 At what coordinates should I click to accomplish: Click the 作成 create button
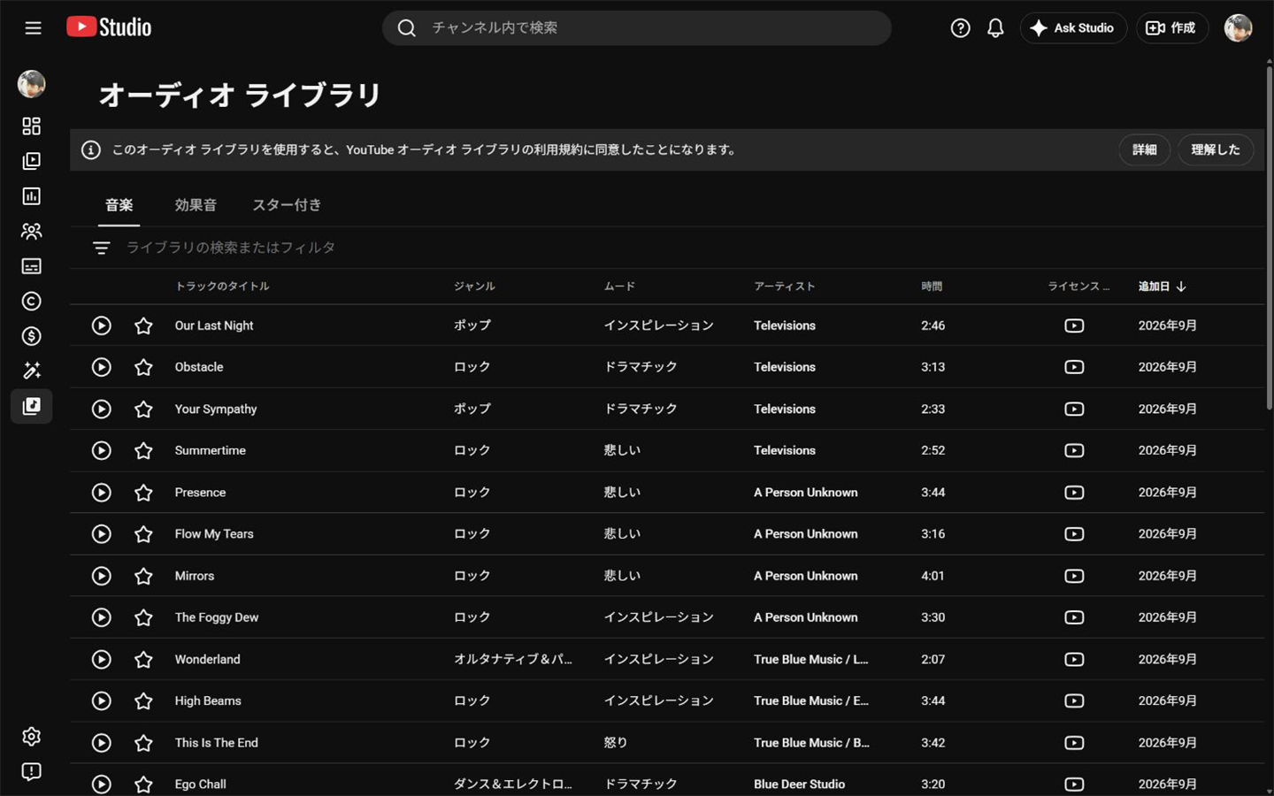point(1171,28)
